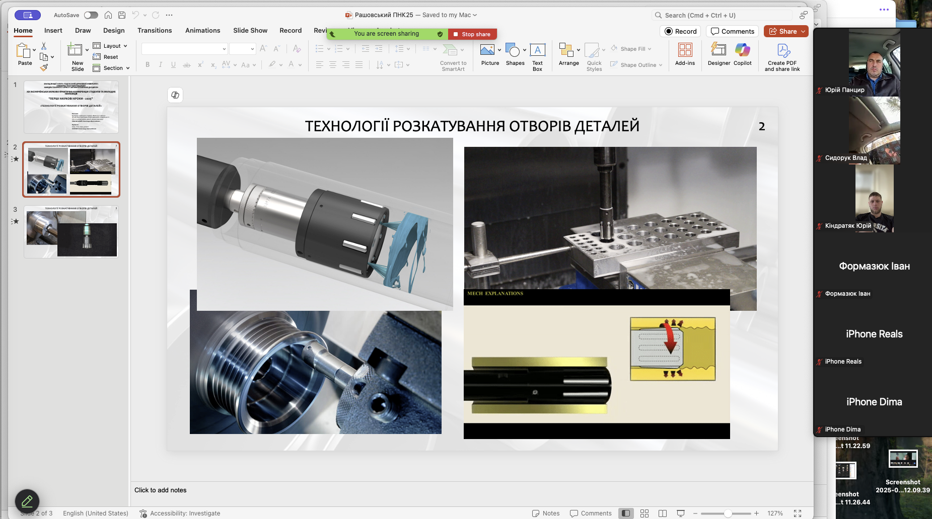Switch to the Animations tab
The width and height of the screenshot is (932, 519).
click(202, 31)
